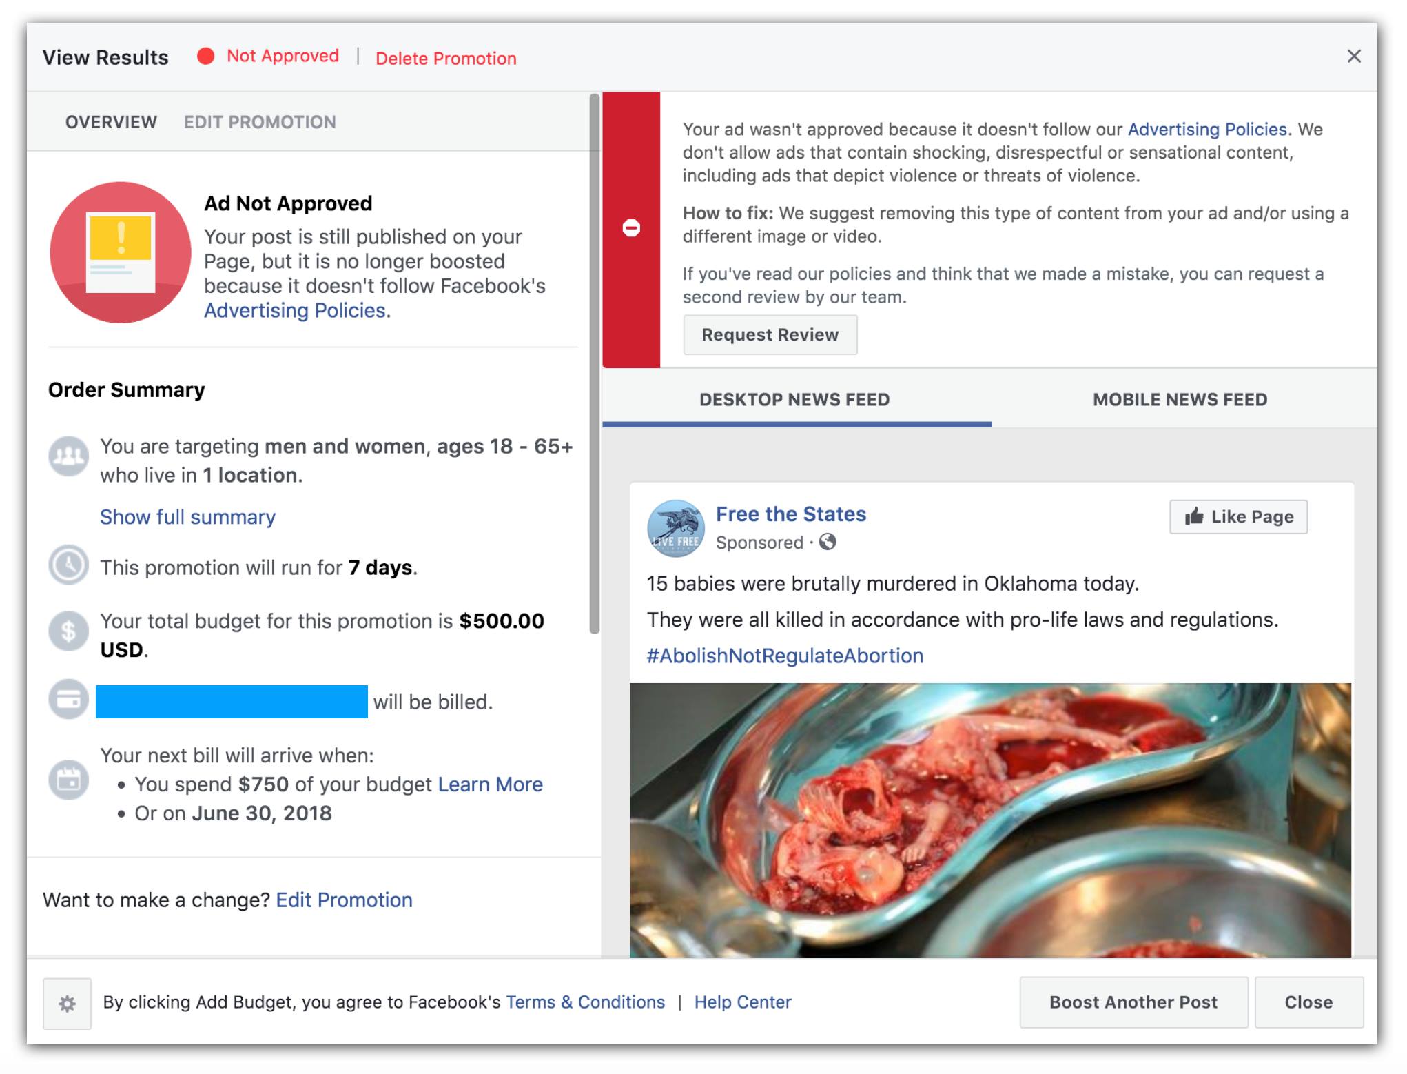Open Terms & Conditions link
1407x1074 pixels.
585,1002
